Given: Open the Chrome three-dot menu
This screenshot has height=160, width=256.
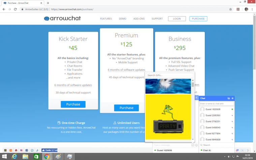Looking at the screenshot, I should tap(252, 9).
